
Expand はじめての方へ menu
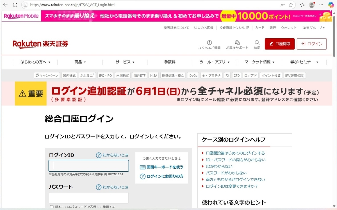[35, 62]
